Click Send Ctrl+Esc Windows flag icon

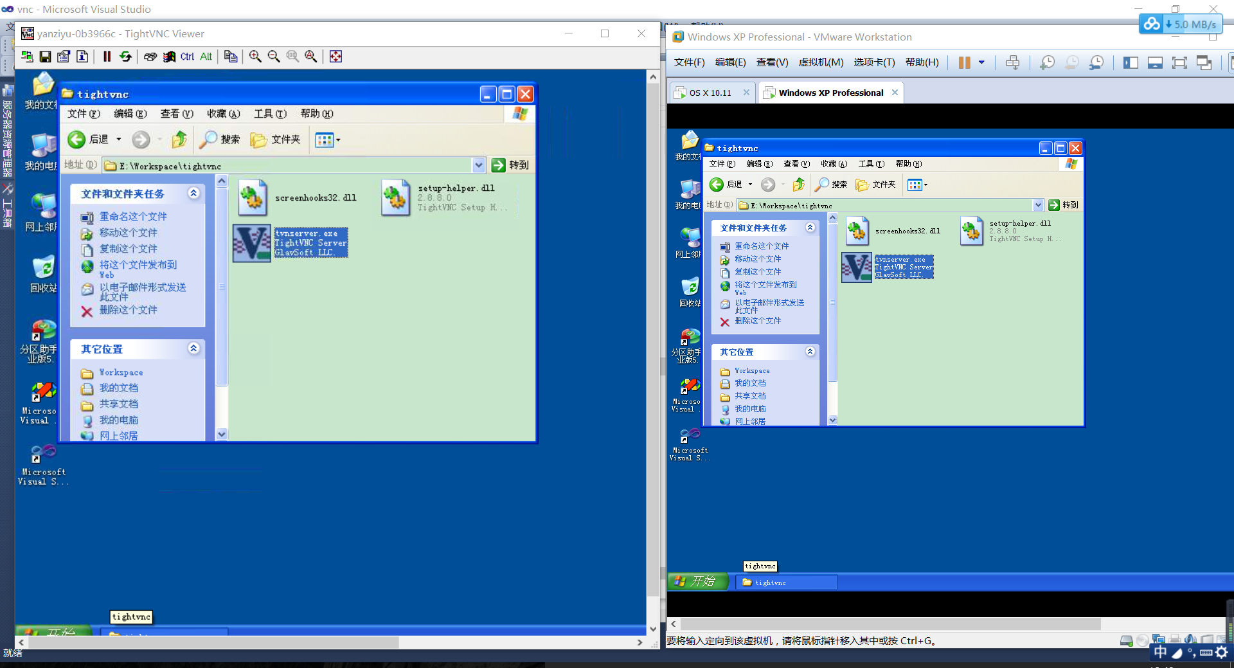(169, 57)
